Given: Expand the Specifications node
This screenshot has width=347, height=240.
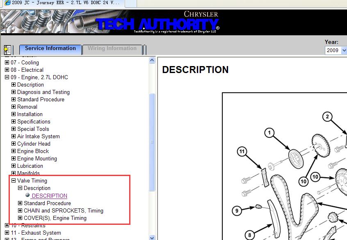Looking at the screenshot, I should [x=14, y=121].
